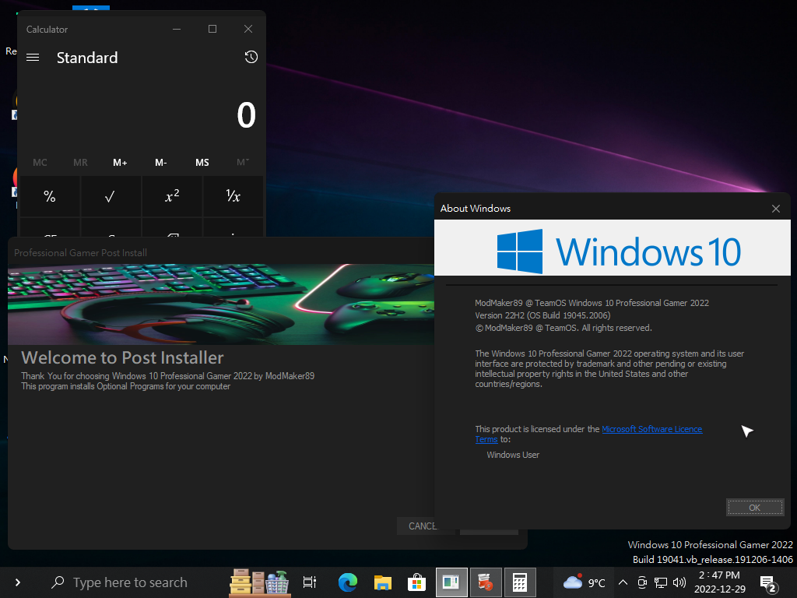This screenshot has height=598, width=797.
Task: Click OK in About Windows dialog
Action: coord(755,508)
